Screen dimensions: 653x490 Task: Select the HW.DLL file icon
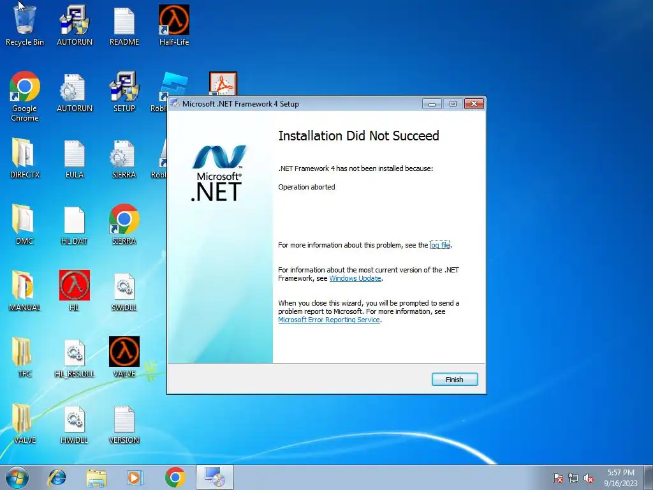75,424
